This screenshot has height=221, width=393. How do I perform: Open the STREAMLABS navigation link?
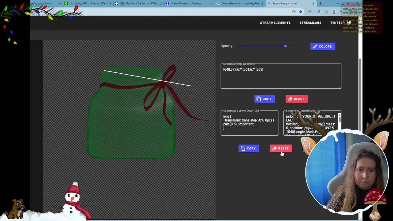310,23
